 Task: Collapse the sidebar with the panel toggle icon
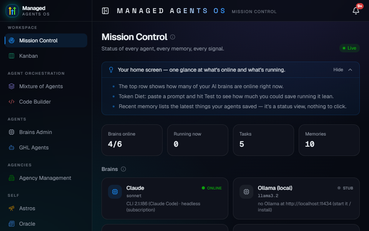click(x=105, y=11)
